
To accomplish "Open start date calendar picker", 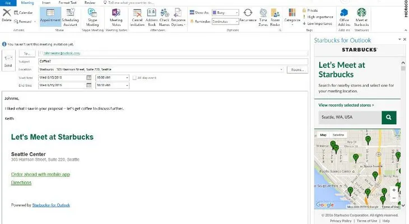I will [x=89, y=78].
